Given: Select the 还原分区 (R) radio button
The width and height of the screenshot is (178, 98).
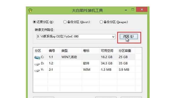Looking at the screenshot, I should (34, 22).
